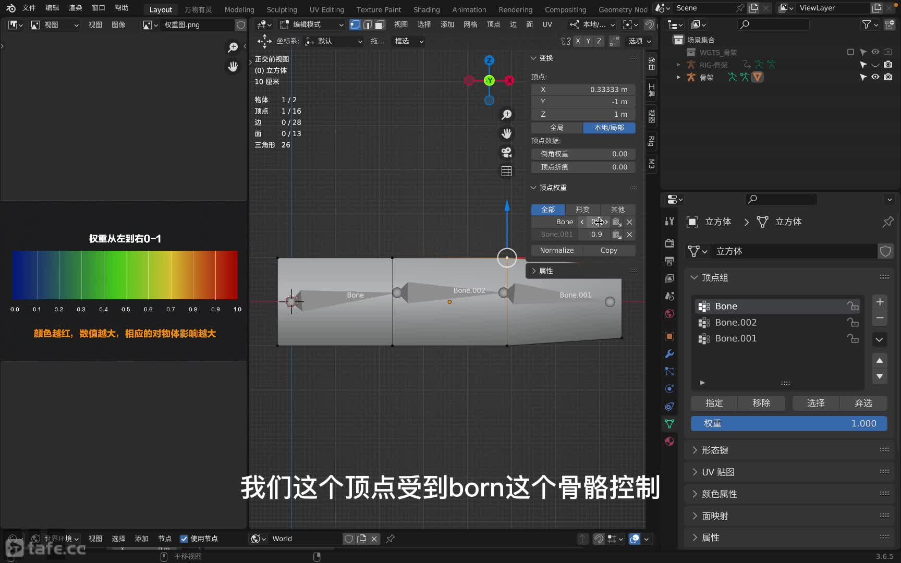The width and height of the screenshot is (901, 563).
Task: Switch to vertex select mode
Action: point(355,25)
